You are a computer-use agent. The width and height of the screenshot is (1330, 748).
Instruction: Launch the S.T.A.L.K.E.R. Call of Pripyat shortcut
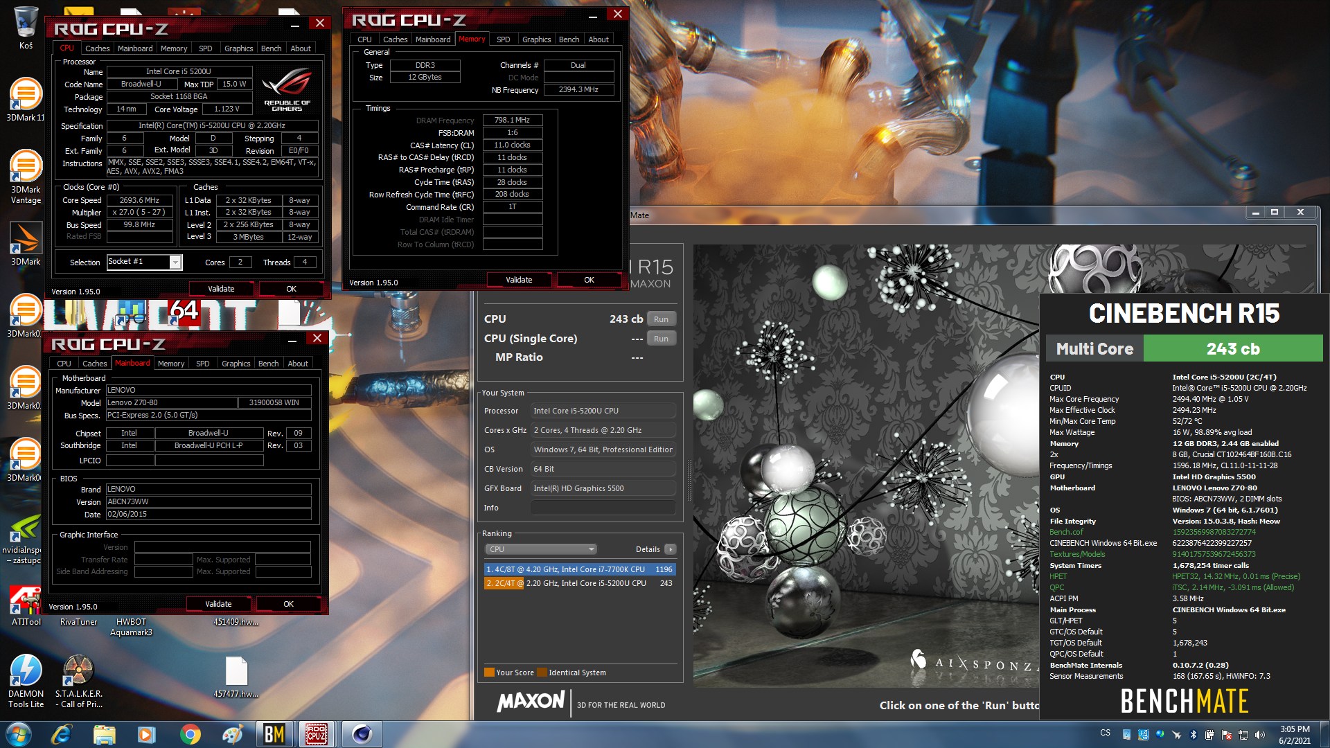[78, 681]
